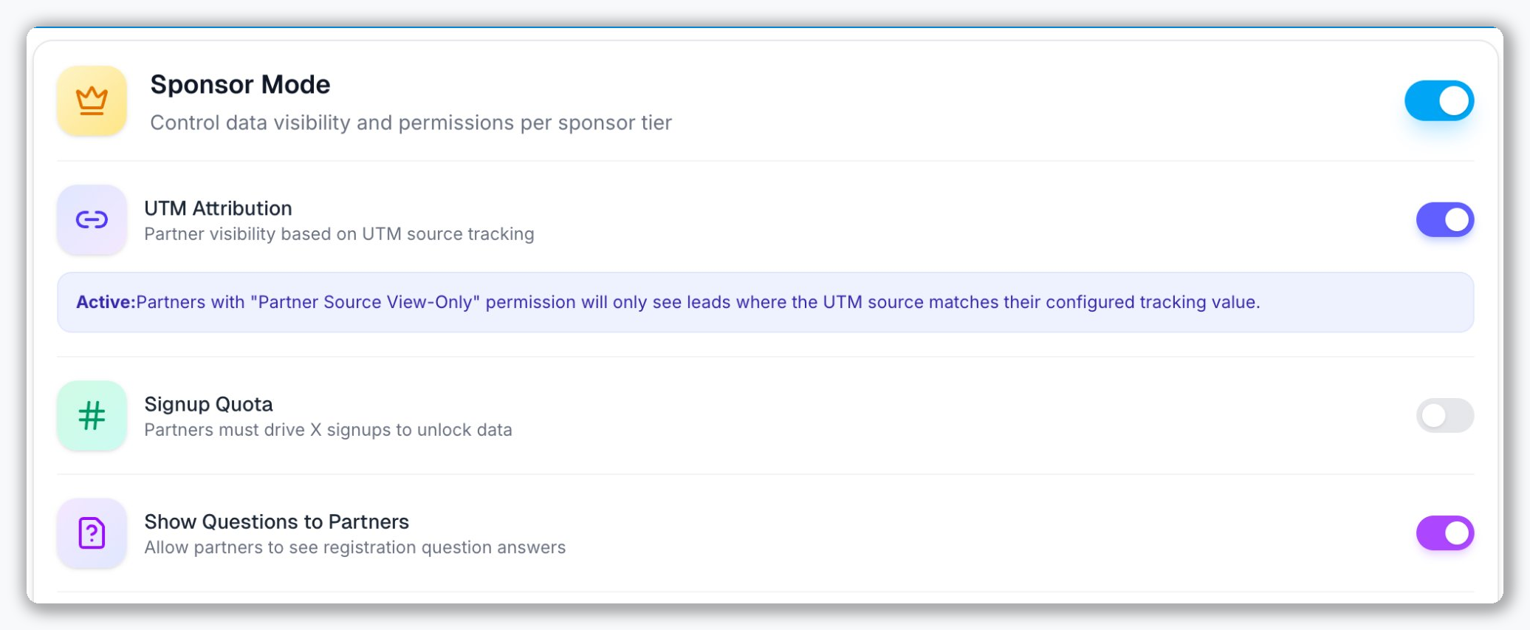
Task: Click the question mark icon for Show Questions
Action: point(91,533)
